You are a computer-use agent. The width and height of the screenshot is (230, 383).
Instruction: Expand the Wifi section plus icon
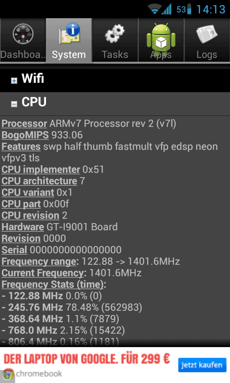pyautogui.click(x=14, y=80)
